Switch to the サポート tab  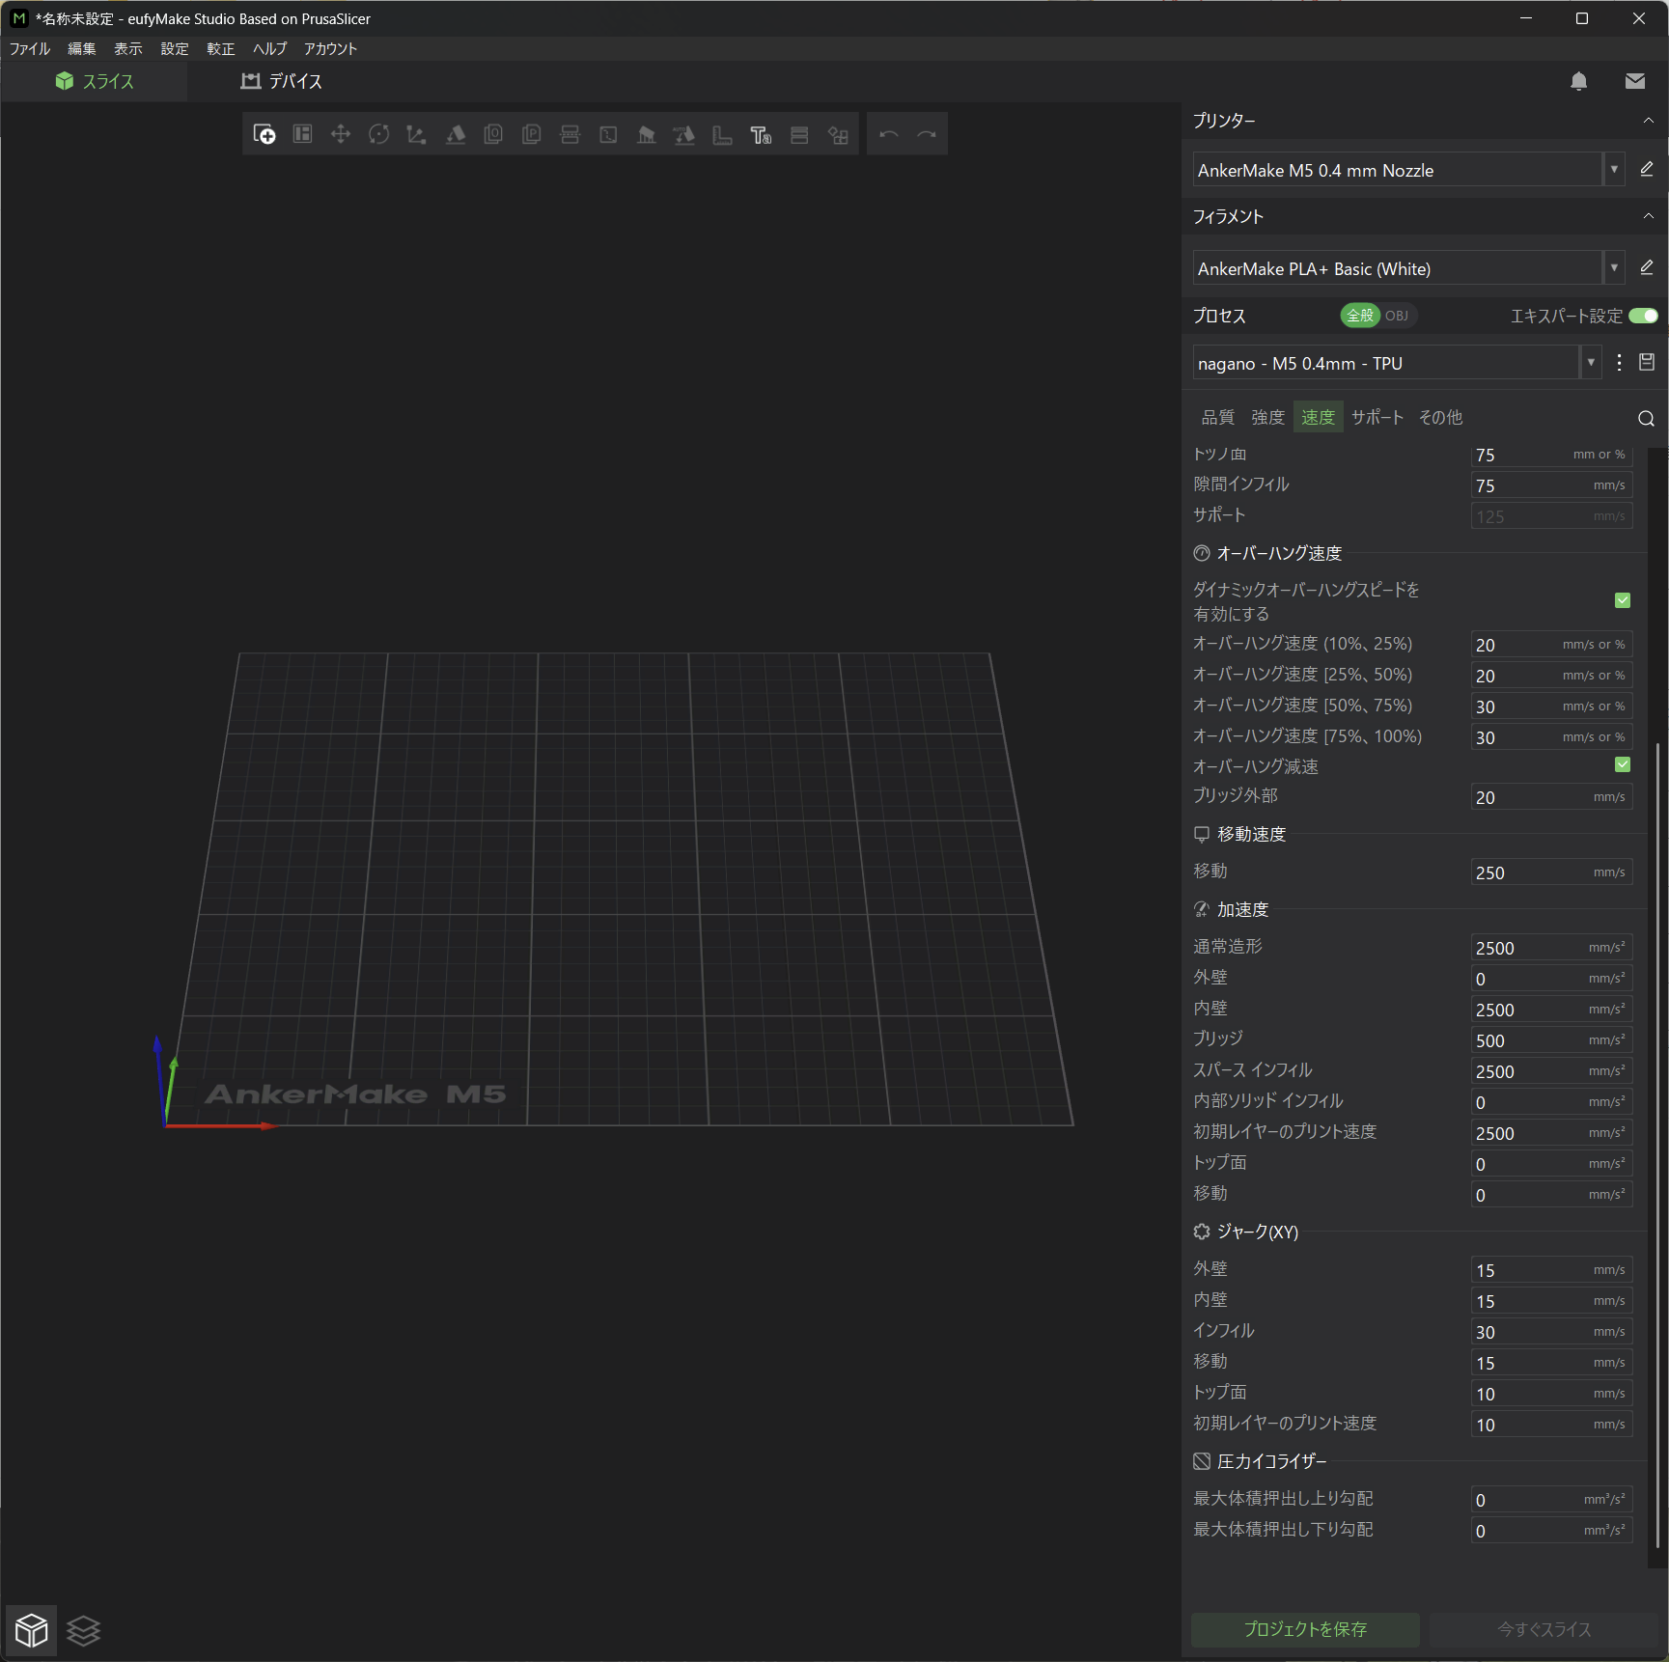point(1377,417)
